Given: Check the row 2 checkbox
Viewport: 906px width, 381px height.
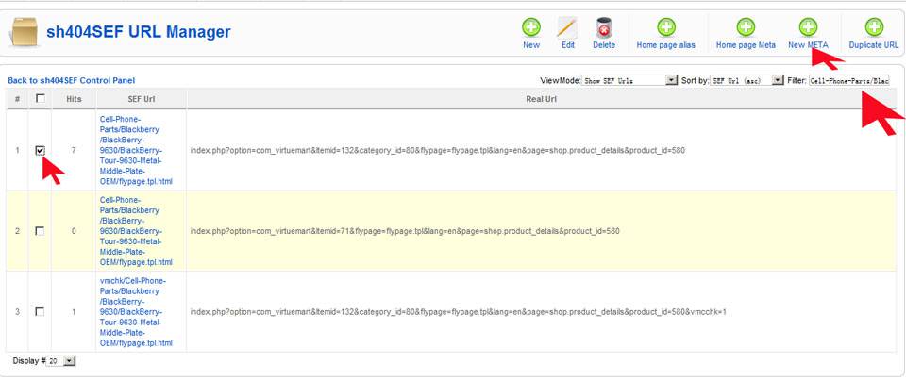Looking at the screenshot, I should point(40,231).
